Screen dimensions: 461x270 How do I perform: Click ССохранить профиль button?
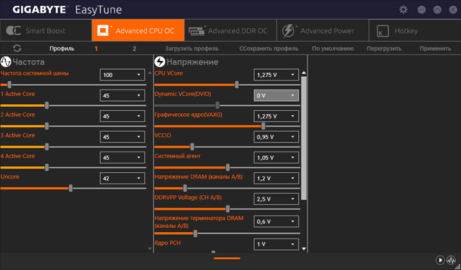pyautogui.click(x=269, y=49)
